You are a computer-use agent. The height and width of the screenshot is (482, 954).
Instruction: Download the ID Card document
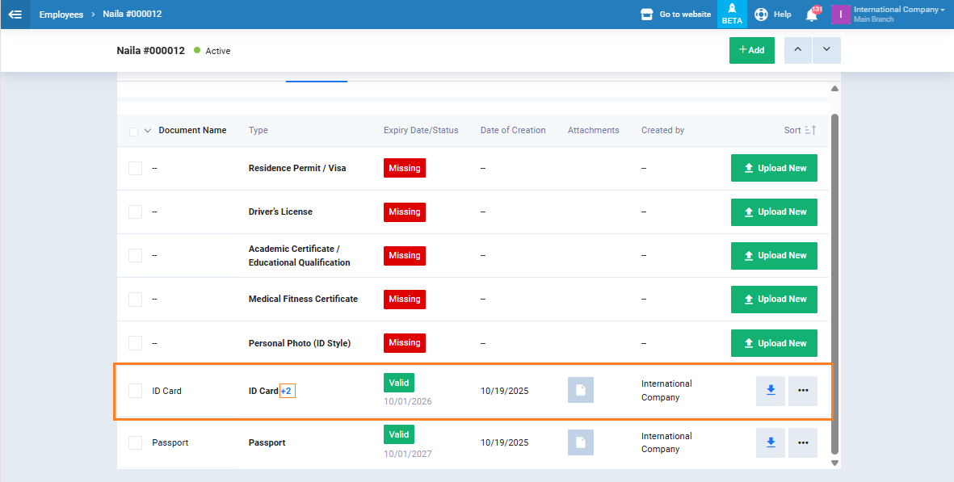pos(771,391)
